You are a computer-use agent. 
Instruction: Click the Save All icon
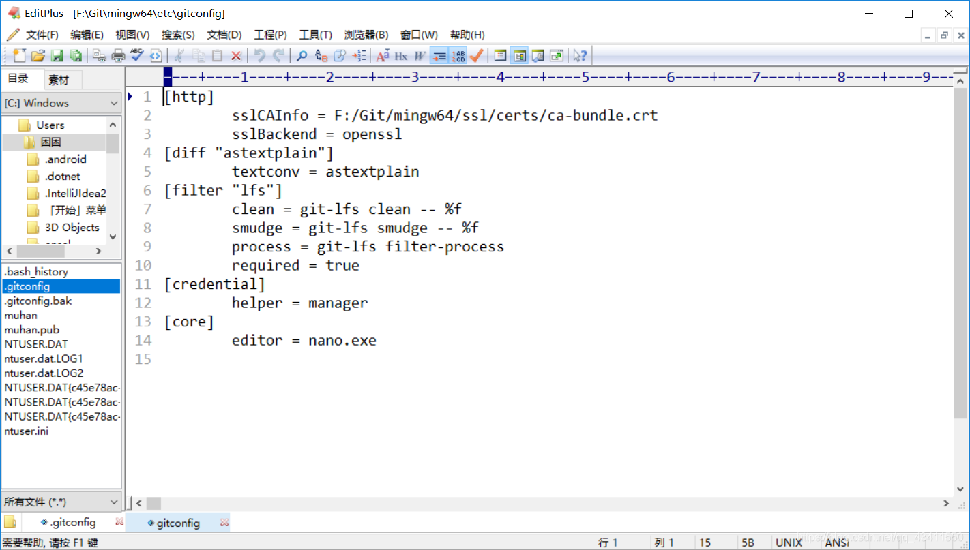click(76, 56)
